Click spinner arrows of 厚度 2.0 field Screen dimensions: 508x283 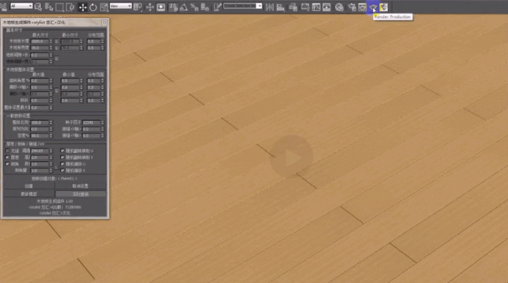(51, 157)
